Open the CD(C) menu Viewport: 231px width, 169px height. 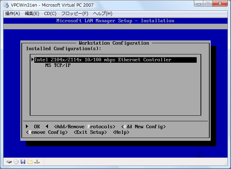tap(50, 14)
